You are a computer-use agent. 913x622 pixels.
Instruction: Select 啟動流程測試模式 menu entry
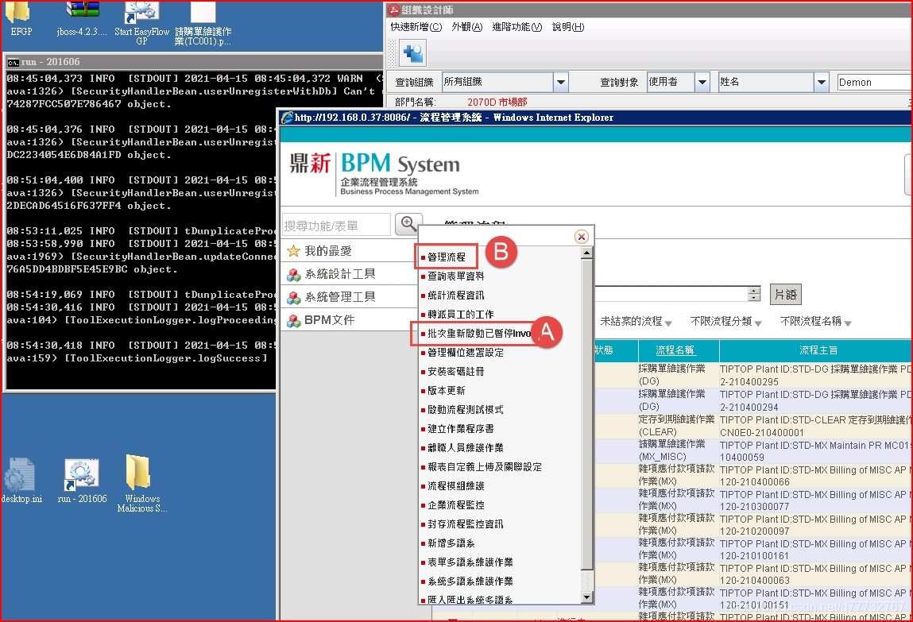point(465,410)
